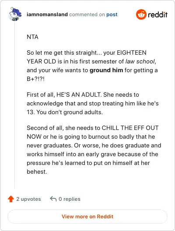This screenshot has height=231, width=175.
Task: Click the iamnomansland user avatar
Action: [x=15, y=14]
